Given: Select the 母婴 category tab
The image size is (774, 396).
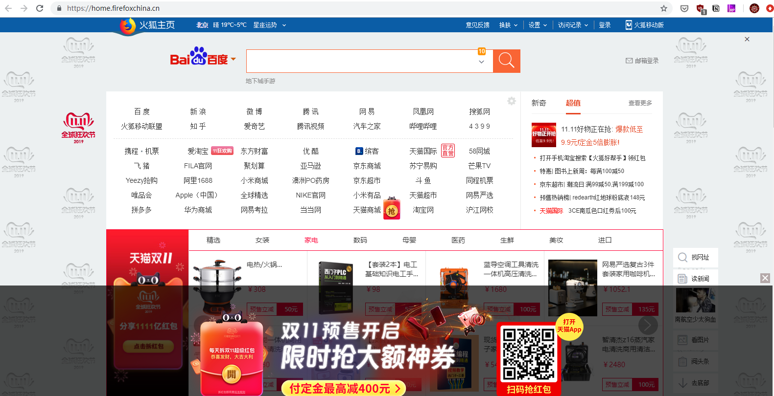Looking at the screenshot, I should [x=409, y=240].
